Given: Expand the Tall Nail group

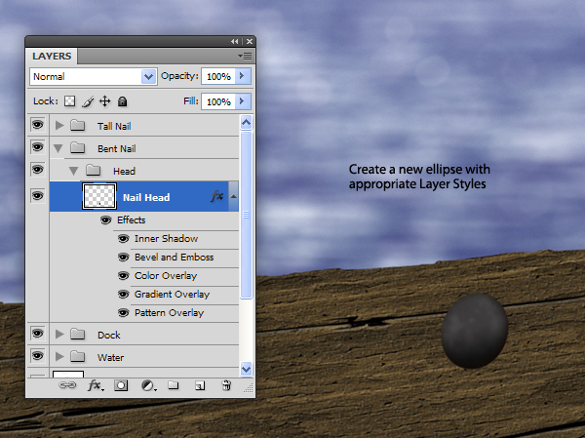Looking at the screenshot, I should [59, 125].
